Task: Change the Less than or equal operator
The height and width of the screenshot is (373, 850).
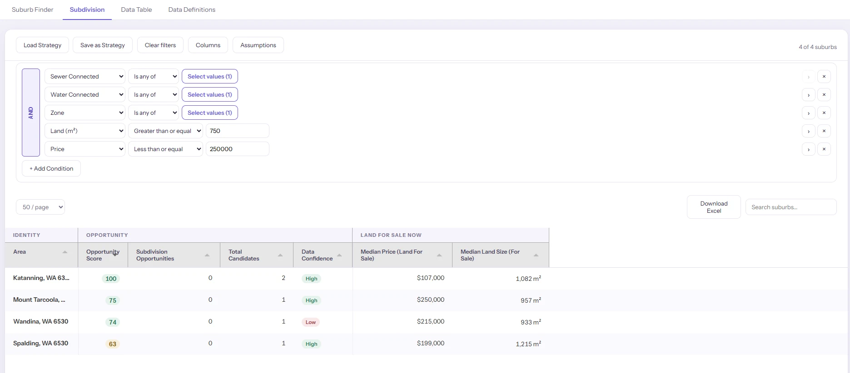Action: tap(165, 149)
